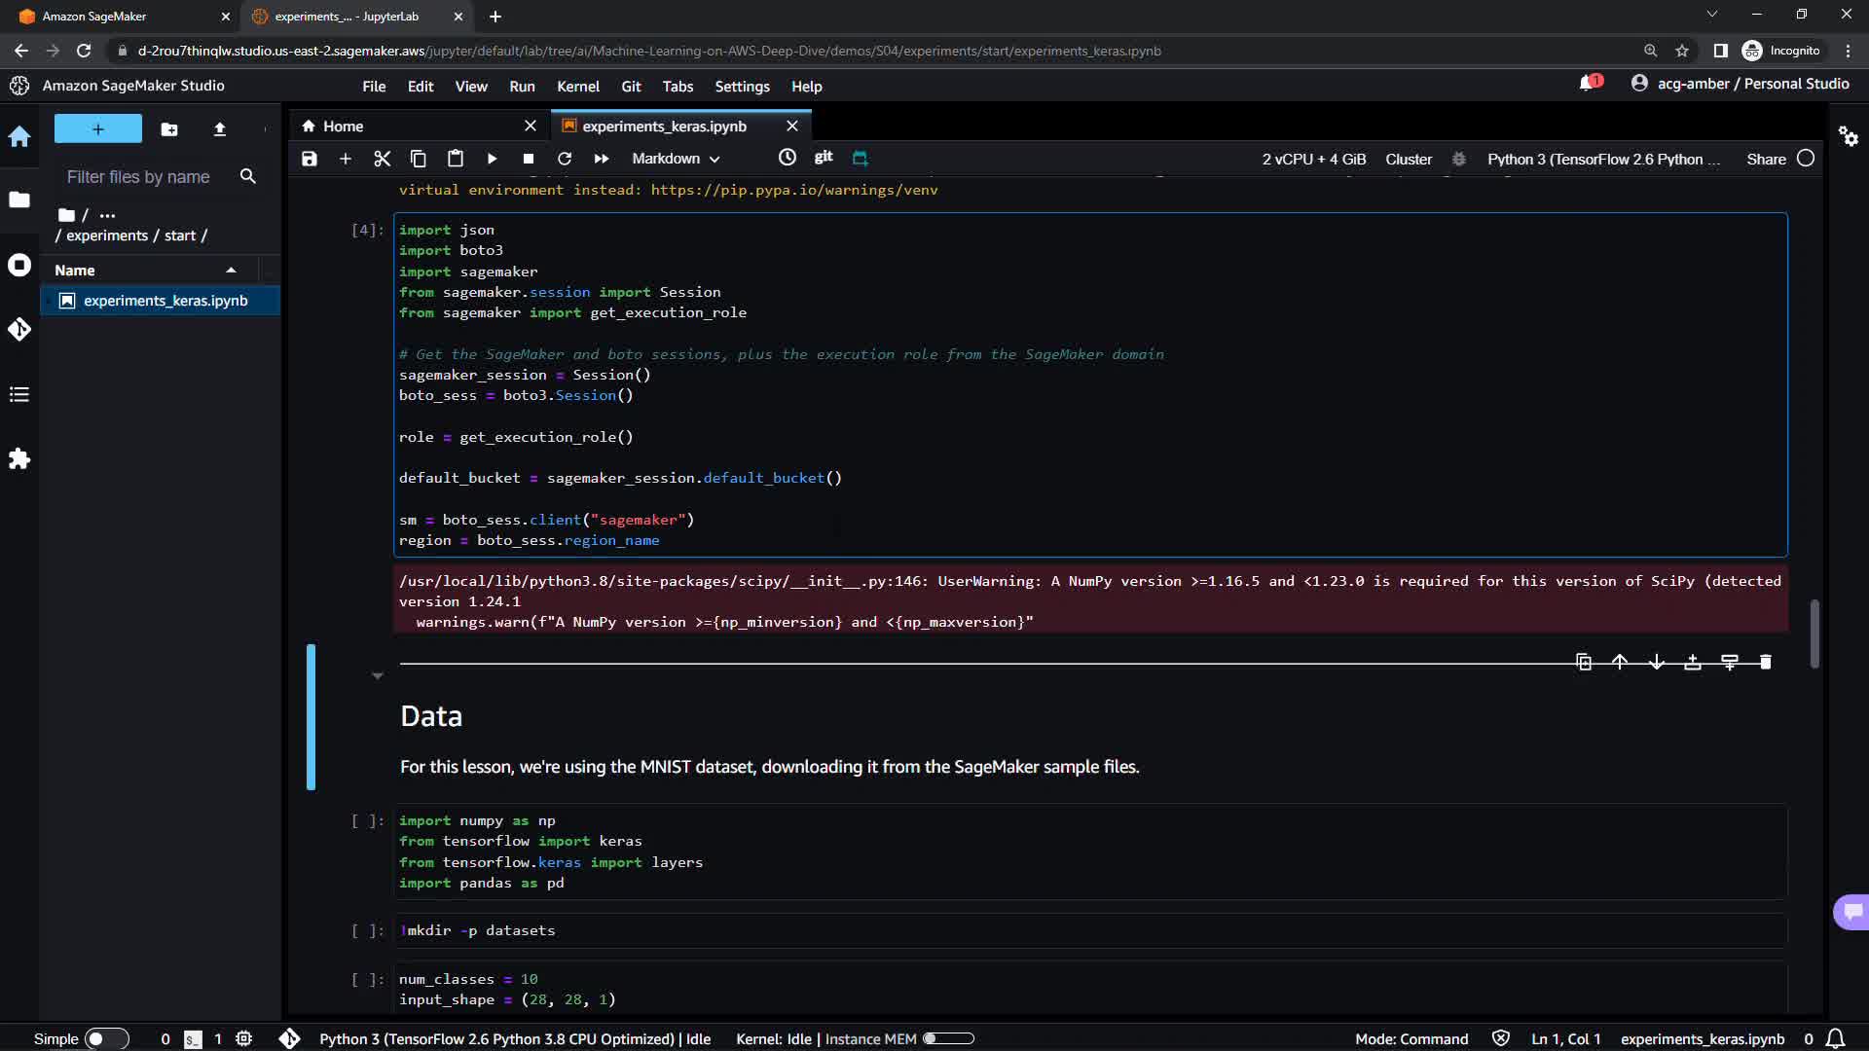Screen dimensions: 1869x1051
Task: Save the notebook with the disk icon
Action: (309, 159)
